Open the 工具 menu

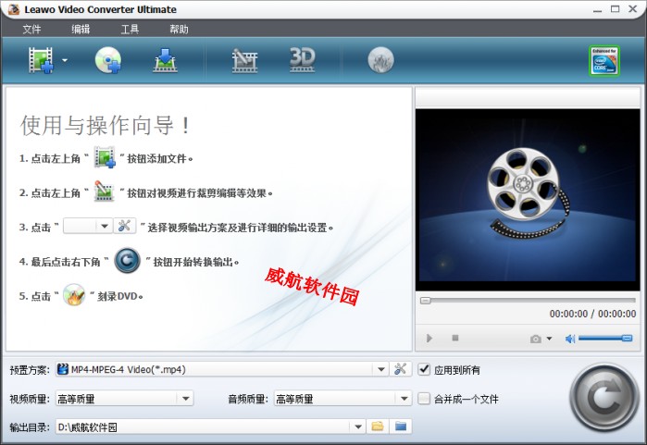[x=130, y=29]
